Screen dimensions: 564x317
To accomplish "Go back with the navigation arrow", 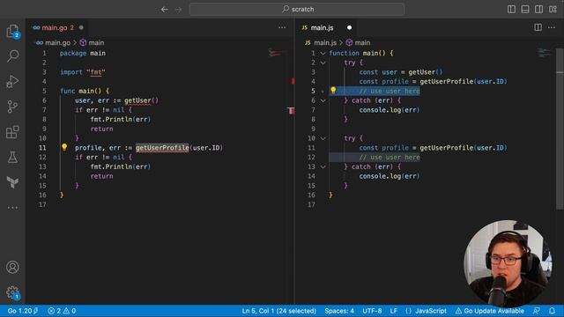I will [165, 10].
